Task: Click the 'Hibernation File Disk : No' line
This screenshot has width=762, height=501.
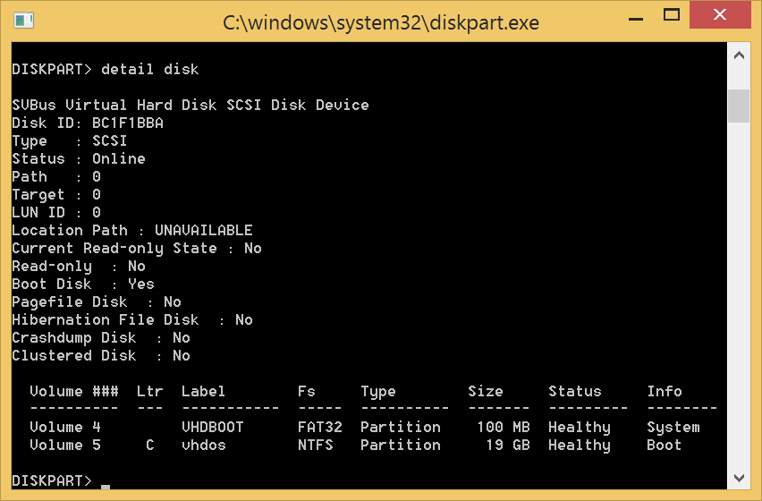Action: [x=132, y=319]
